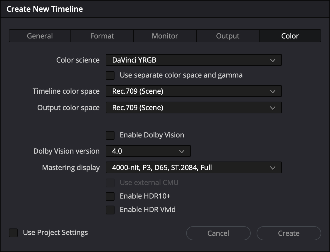Click Create to make the timeline

pyautogui.click(x=289, y=233)
